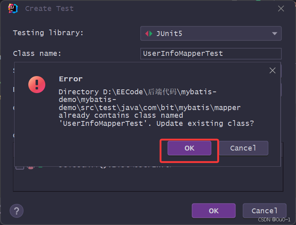
Task: Open the help question mark button
Action: point(17,211)
